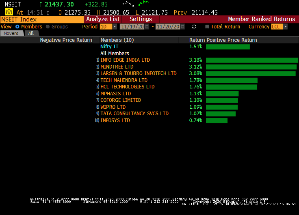Open the start date 11/19/20 picker
Image resolution: width=299 pixels, height=215 pixels.
point(134,27)
